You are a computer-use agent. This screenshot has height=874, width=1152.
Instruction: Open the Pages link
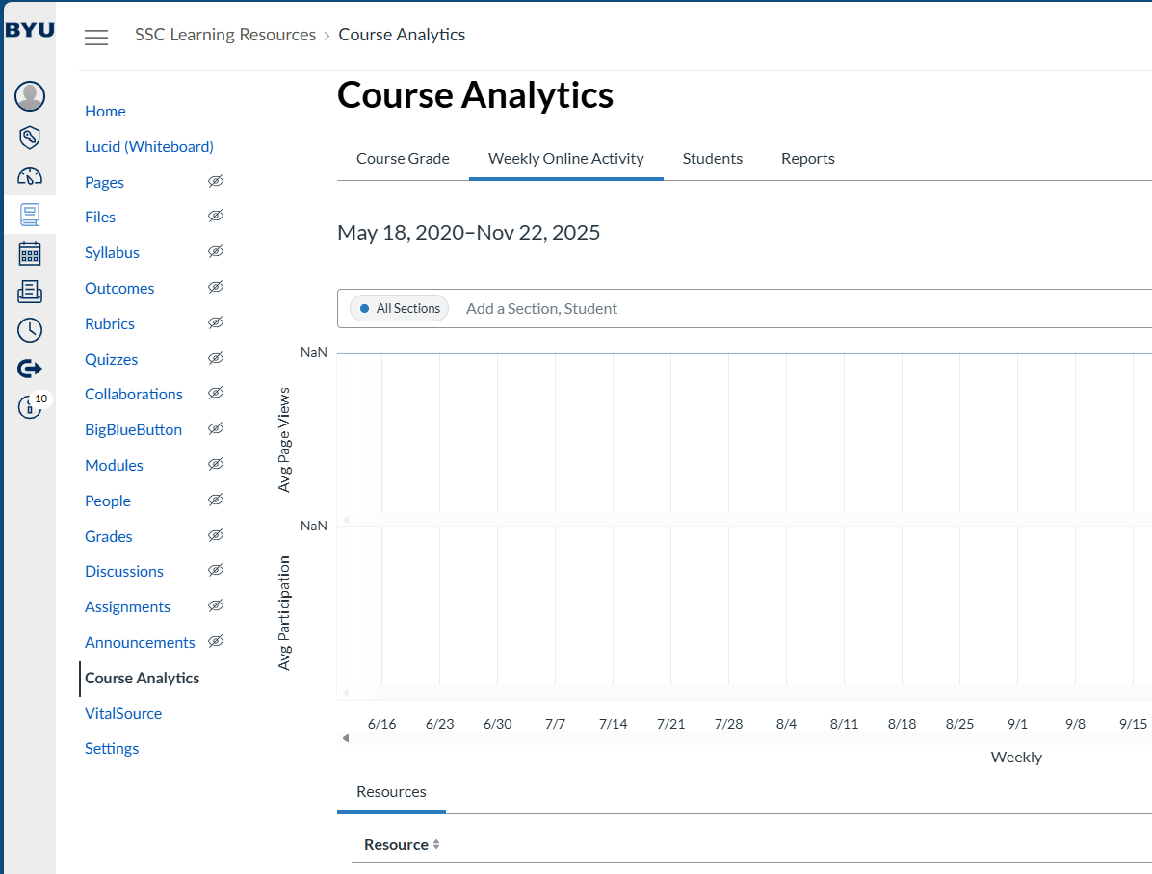coord(104,183)
